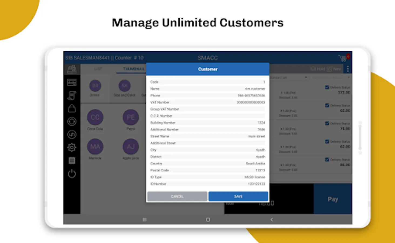Toggle Delivery Status for the bottom 86.00 item
Screen dimensions: 395x243
[326, 160]
